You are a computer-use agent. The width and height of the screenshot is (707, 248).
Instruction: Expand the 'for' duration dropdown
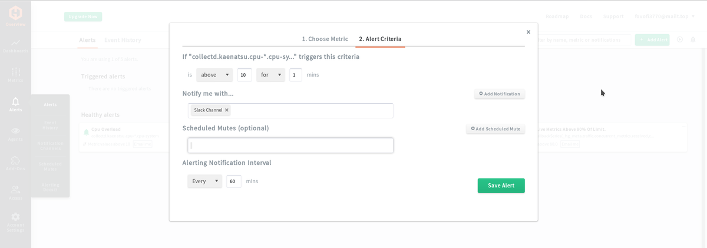coord(270,75)
